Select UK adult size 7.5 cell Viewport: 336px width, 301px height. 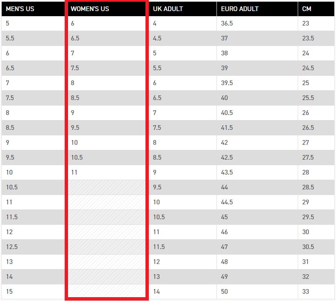click(183, 128)
